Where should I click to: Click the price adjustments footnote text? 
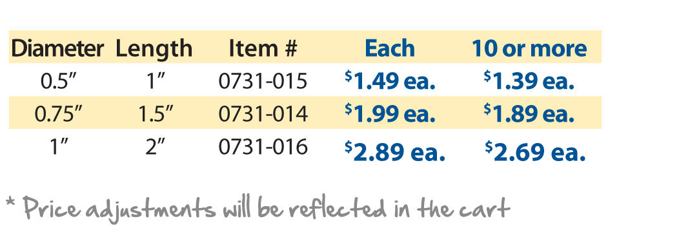(258, 208)
